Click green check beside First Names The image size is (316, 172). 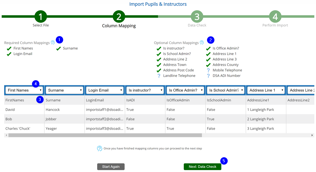(x=9, y=48)
